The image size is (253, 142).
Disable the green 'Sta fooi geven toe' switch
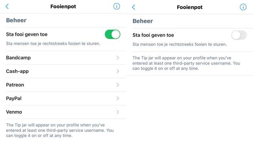(x=112, y=34)
